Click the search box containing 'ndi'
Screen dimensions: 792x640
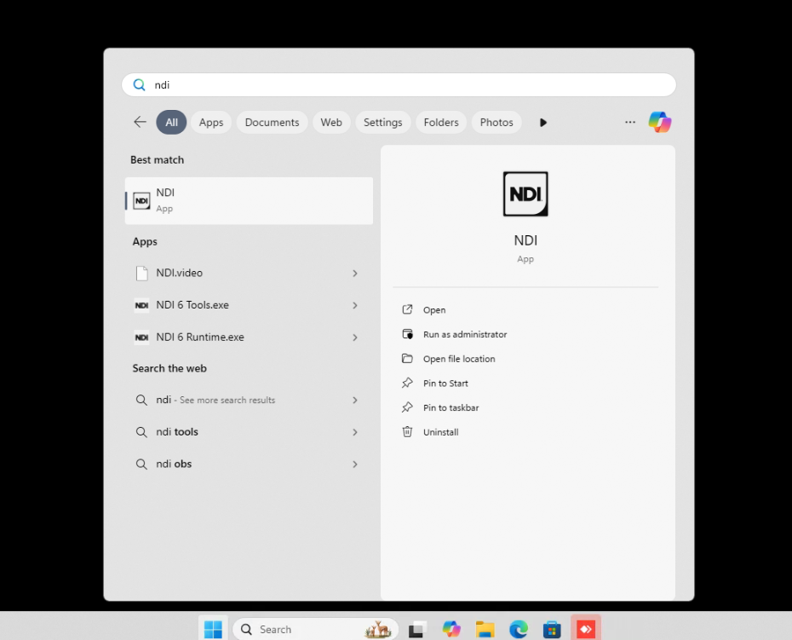click(x=399, y=85)
